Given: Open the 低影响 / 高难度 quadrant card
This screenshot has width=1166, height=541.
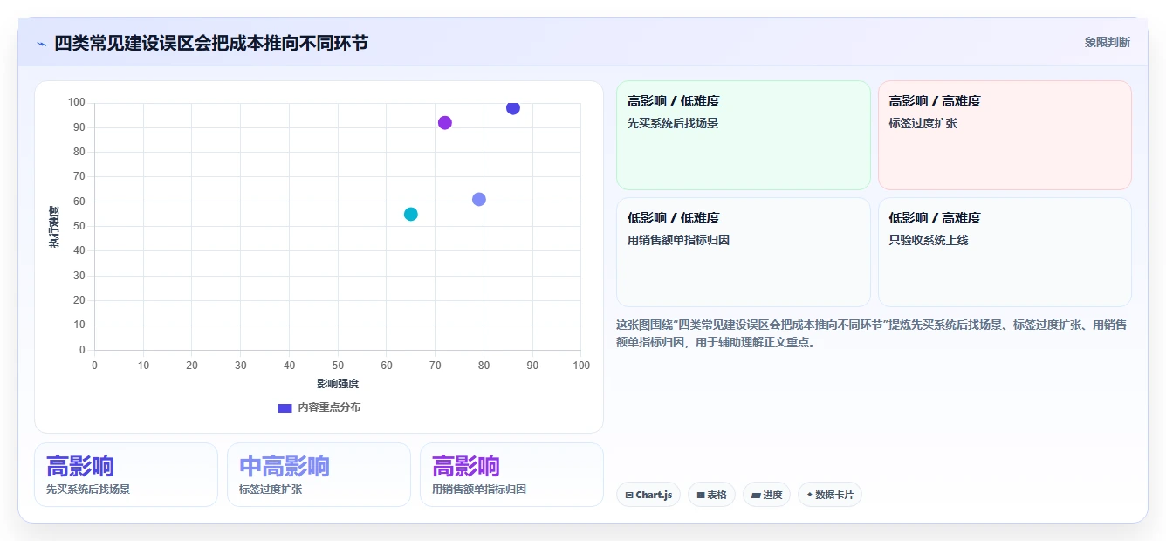Looking at the screenshot, I should pyautogui.click(x=1005, y=252).
